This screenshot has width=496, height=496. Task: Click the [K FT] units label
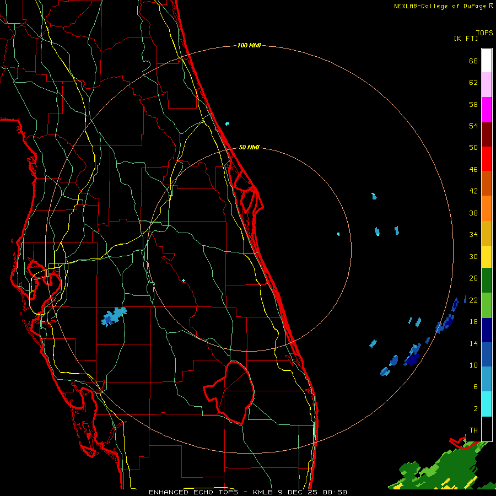[x=466, y=38]
